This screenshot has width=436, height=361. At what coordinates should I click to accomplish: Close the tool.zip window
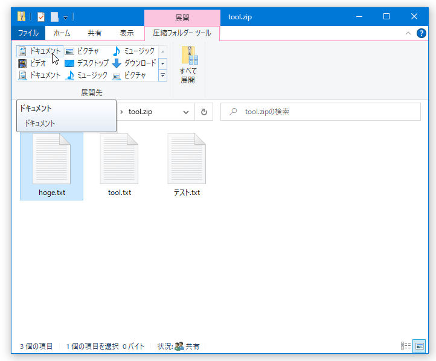pyautogui.click(x=414, y=17)
